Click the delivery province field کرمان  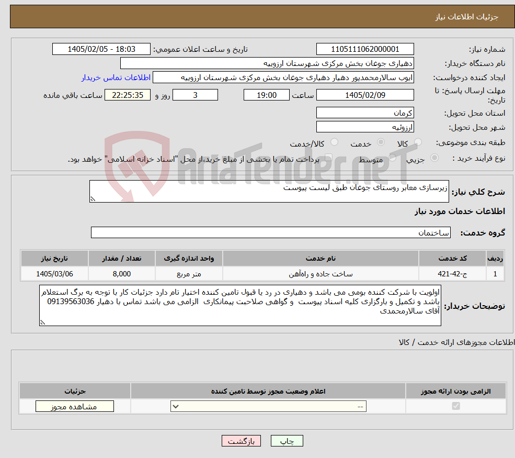[x=365, y=113]
